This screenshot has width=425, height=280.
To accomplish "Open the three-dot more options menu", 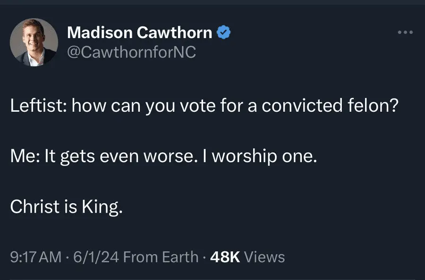I will 405,33.
